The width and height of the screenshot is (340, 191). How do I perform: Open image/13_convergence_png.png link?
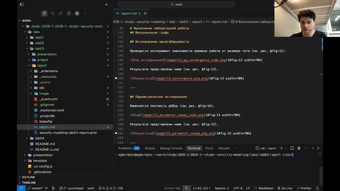coord(182,79)
